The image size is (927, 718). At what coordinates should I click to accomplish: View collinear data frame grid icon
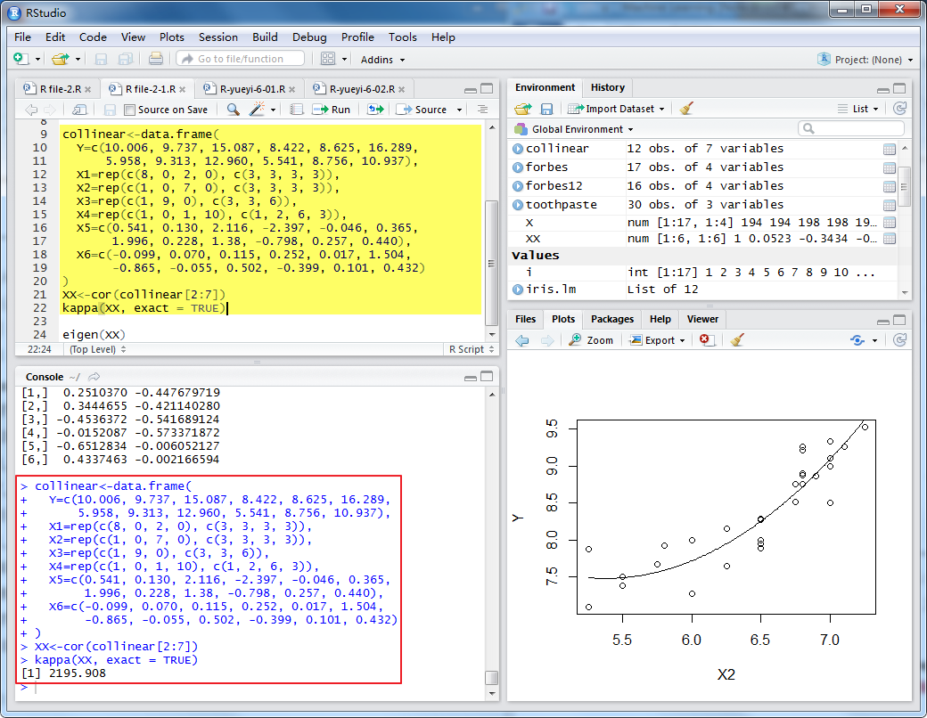(x=890, y=149)
